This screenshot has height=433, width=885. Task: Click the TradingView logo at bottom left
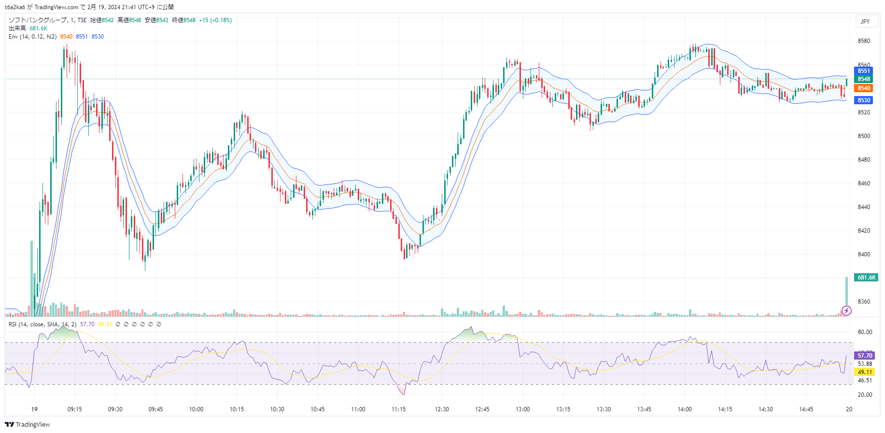pos(28,424)
